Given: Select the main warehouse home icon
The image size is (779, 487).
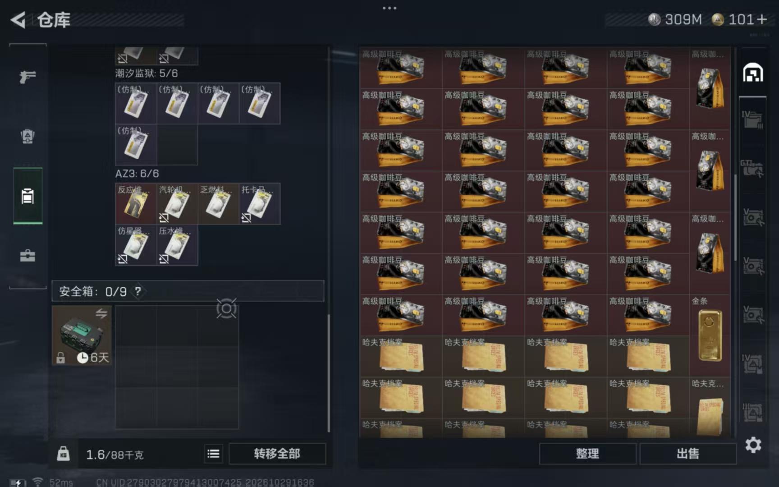Looking at the screenshot, I should click(753, 73).
